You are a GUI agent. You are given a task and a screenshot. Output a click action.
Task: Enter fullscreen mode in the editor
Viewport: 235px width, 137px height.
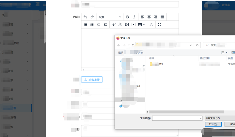coord(160,24)
